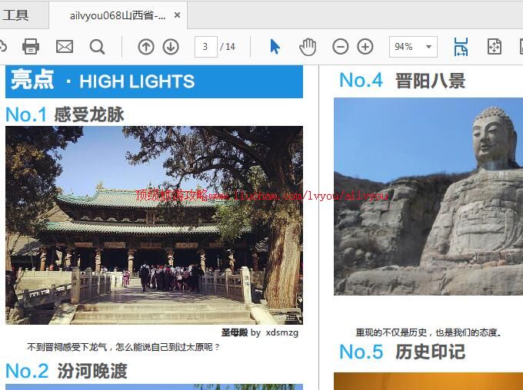Go to previous page with up arrow
The image size is (523, 390).
(x=146, y=47)
